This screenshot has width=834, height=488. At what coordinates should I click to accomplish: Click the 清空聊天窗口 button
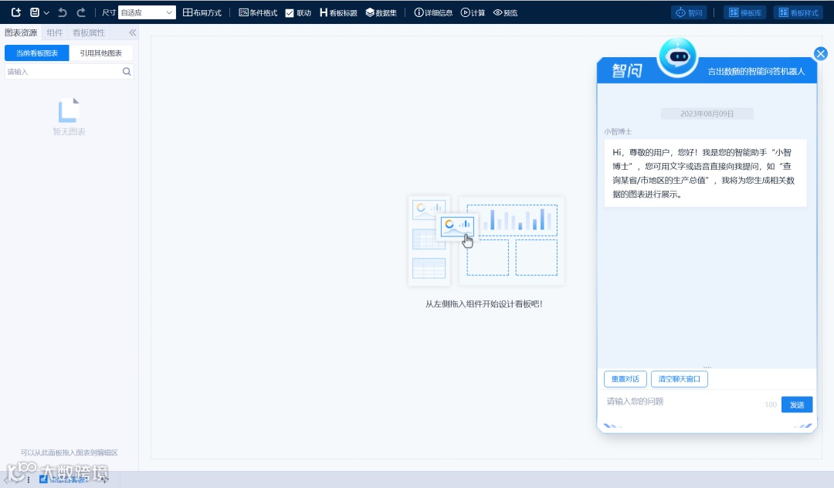pos(680,379)
